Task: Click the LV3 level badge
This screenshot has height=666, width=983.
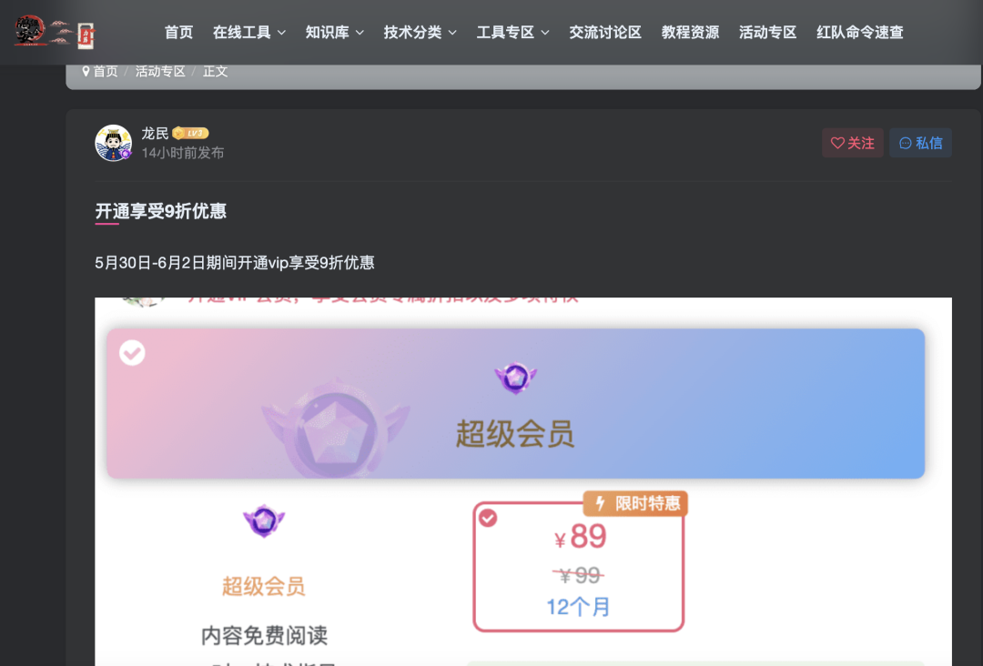Action: 190,133
